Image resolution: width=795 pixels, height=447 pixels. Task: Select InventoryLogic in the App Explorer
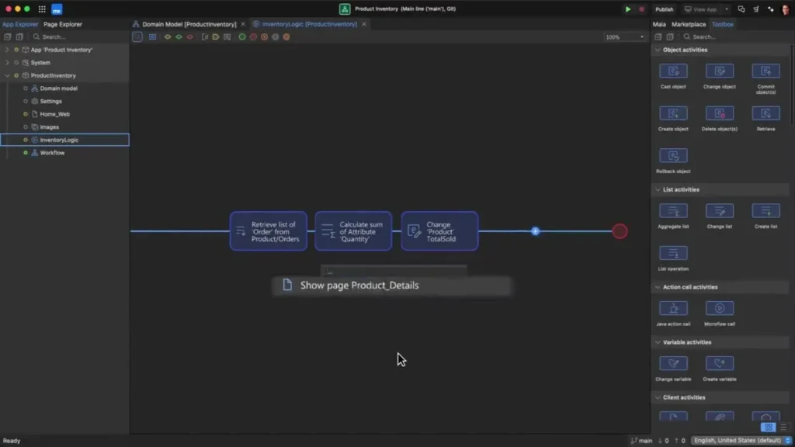click(x=57, y=140)
